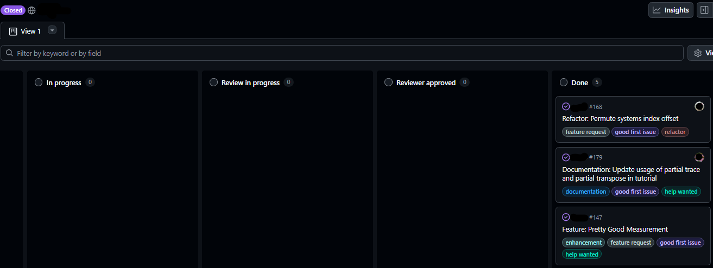Click the Done column item count 5
The image size is (713, 268).
(x=597, y=82)
